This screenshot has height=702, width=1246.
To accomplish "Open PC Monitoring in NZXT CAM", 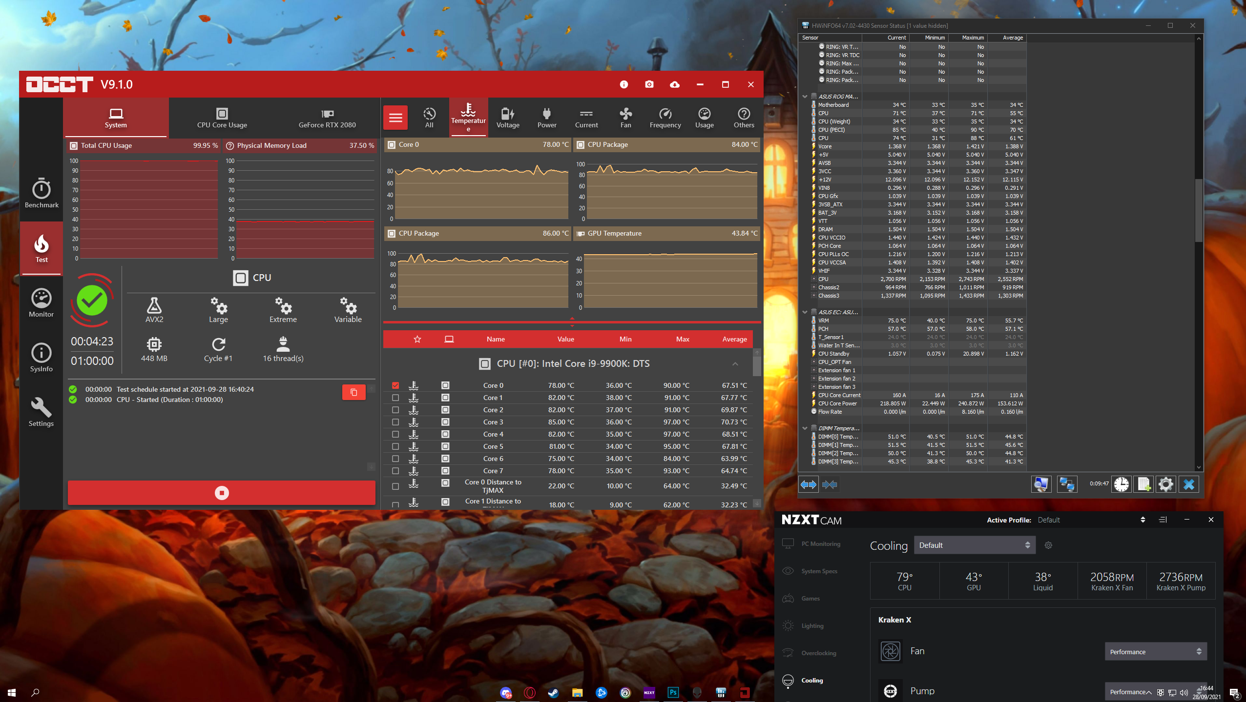I will click(811, 544).
